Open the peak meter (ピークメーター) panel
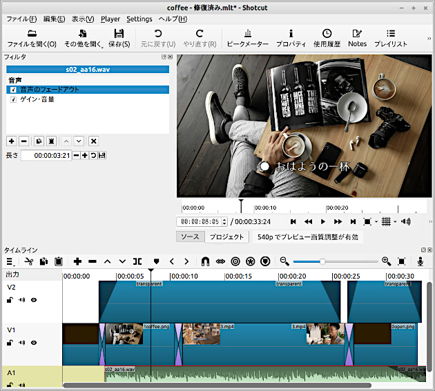Image resolution: width=435 pixels, height=391 pixels. 247,38
